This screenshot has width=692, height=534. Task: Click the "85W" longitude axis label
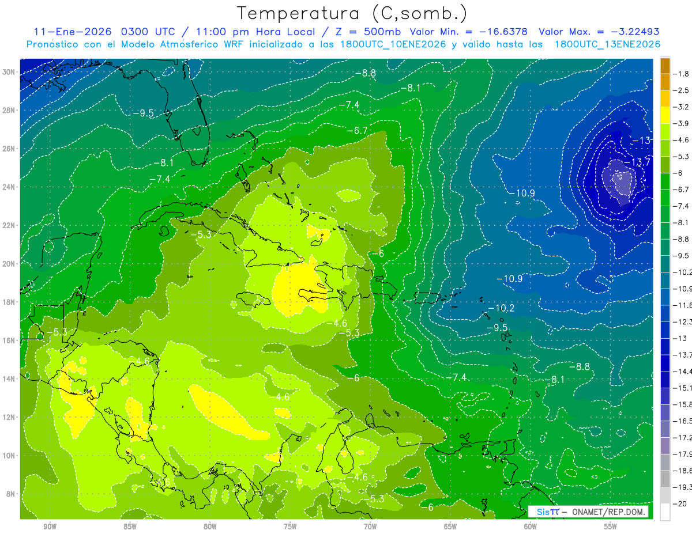[x=130, y=527]
